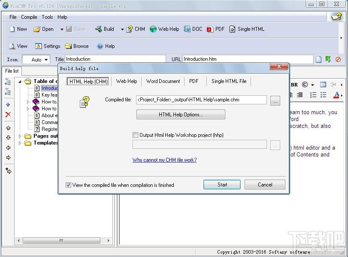Select the Key fea tree item
348x257 pixels.
(x=49, y=95)
